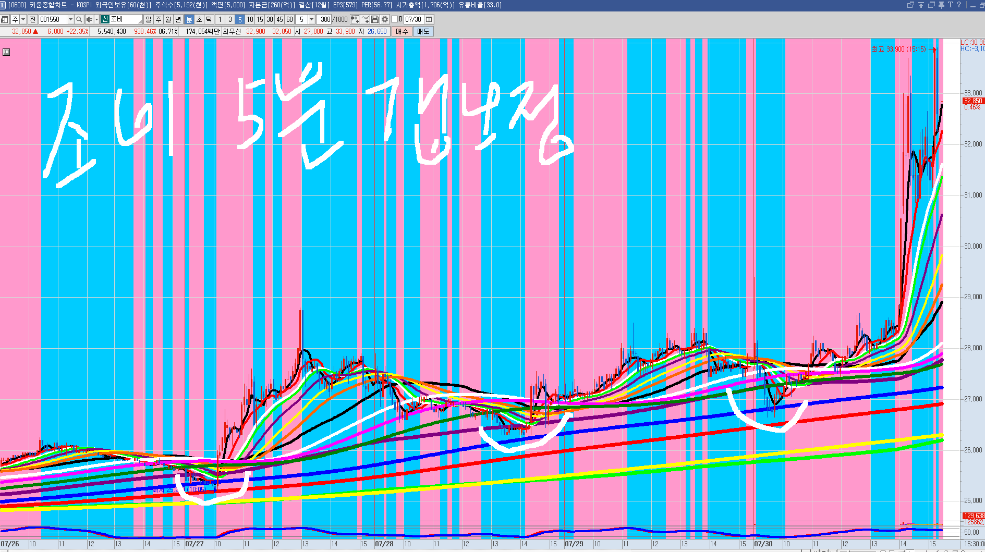Click the help question mark icon
This screenshot has width=985, height=552.
[959, 5]
